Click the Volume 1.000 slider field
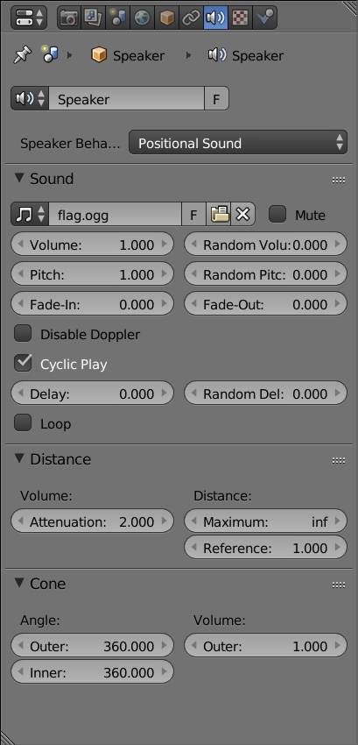 [92, 245]
